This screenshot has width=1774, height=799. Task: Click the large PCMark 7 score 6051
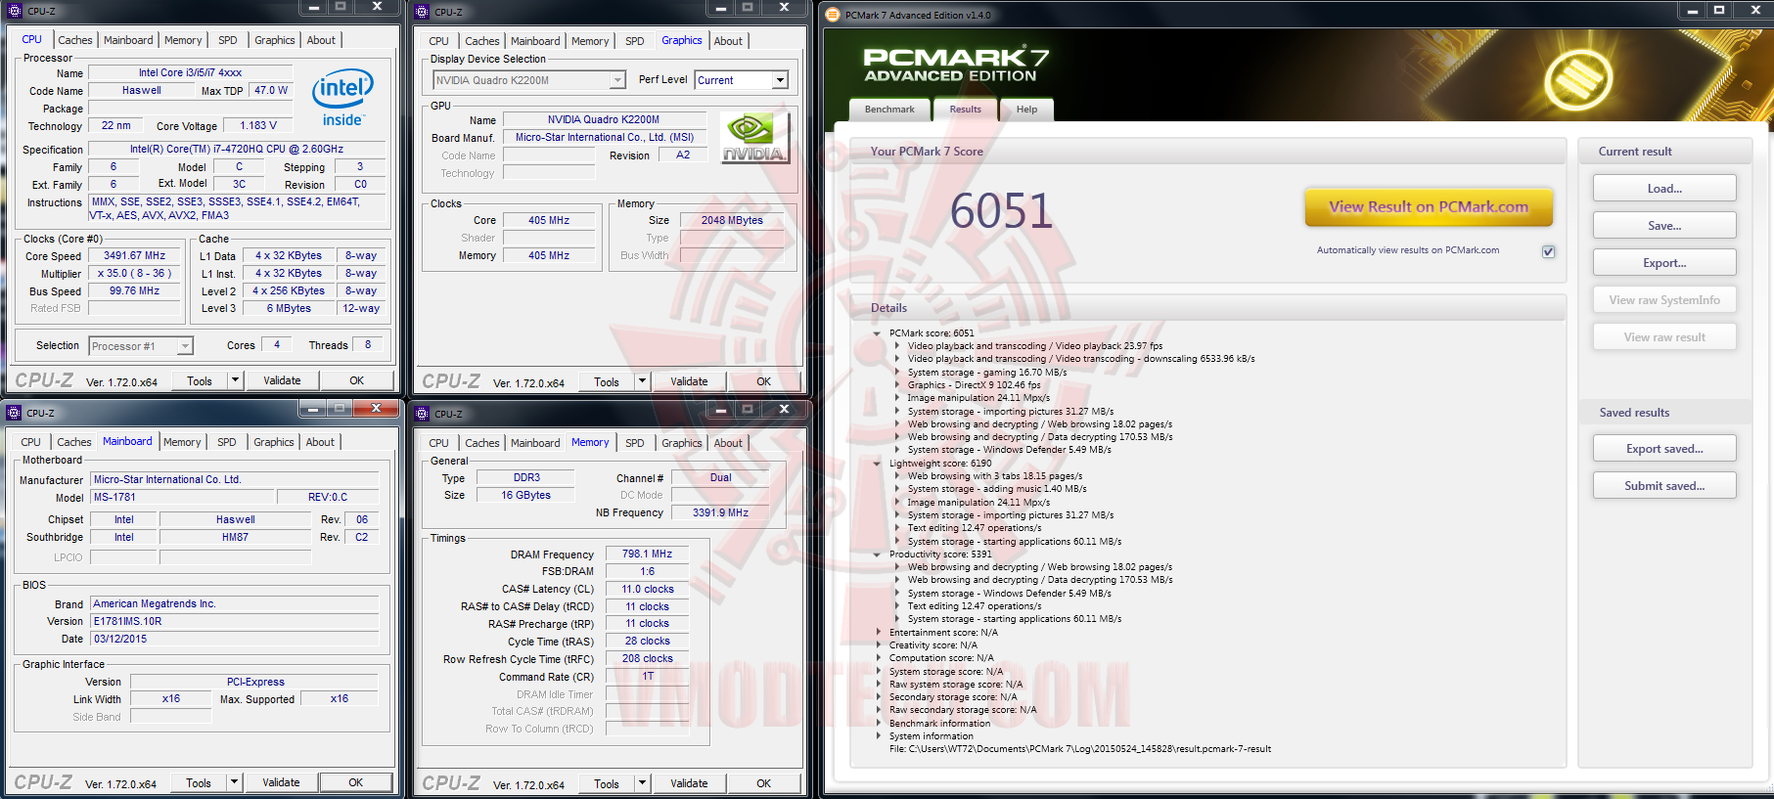[x=1001, y=211]
